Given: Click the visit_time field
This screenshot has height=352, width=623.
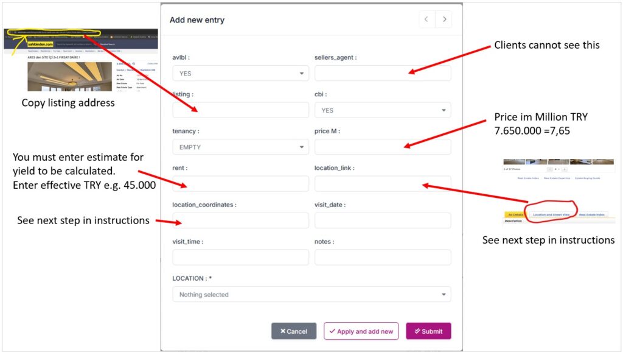Looking at the screenshot, I should [x=240, y=258].
